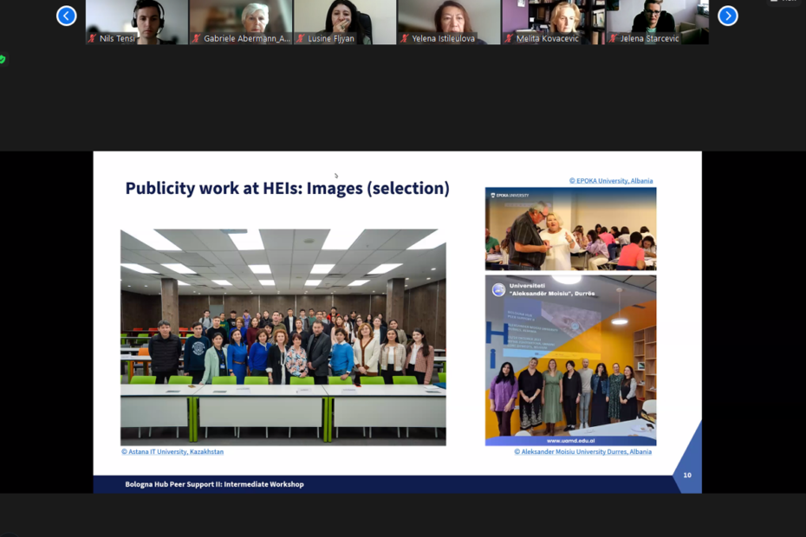Click muted mic icon beside Nils Tensi
806x537 pixels.
pyautogui.click(x=93, y=38)
